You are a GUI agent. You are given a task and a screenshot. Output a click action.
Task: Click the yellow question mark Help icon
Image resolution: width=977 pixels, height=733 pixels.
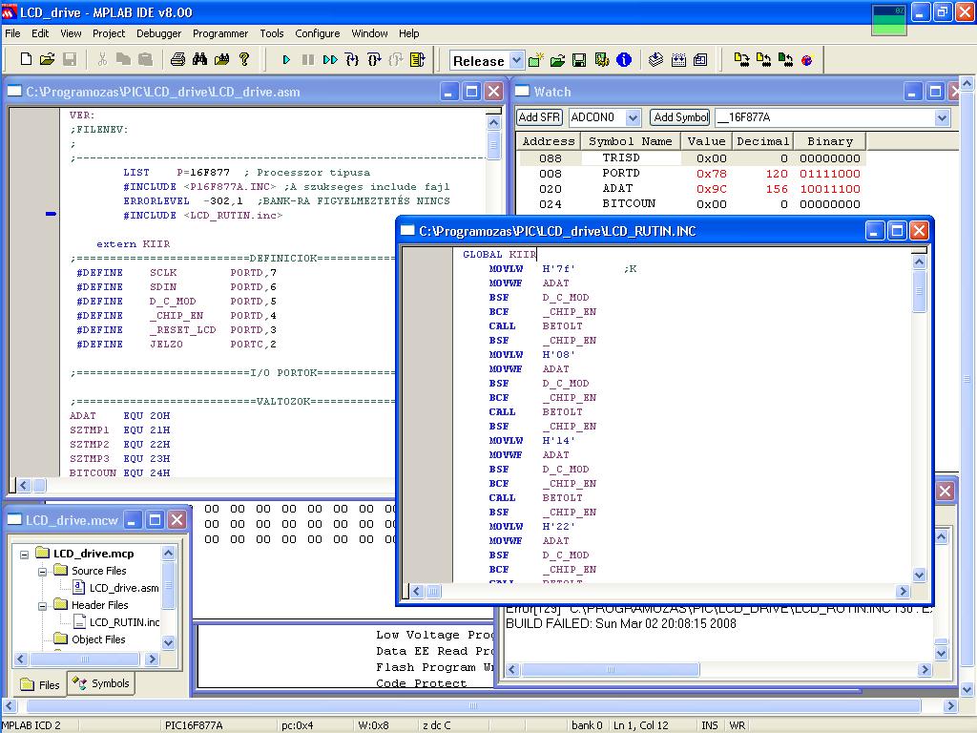point(244,59)
